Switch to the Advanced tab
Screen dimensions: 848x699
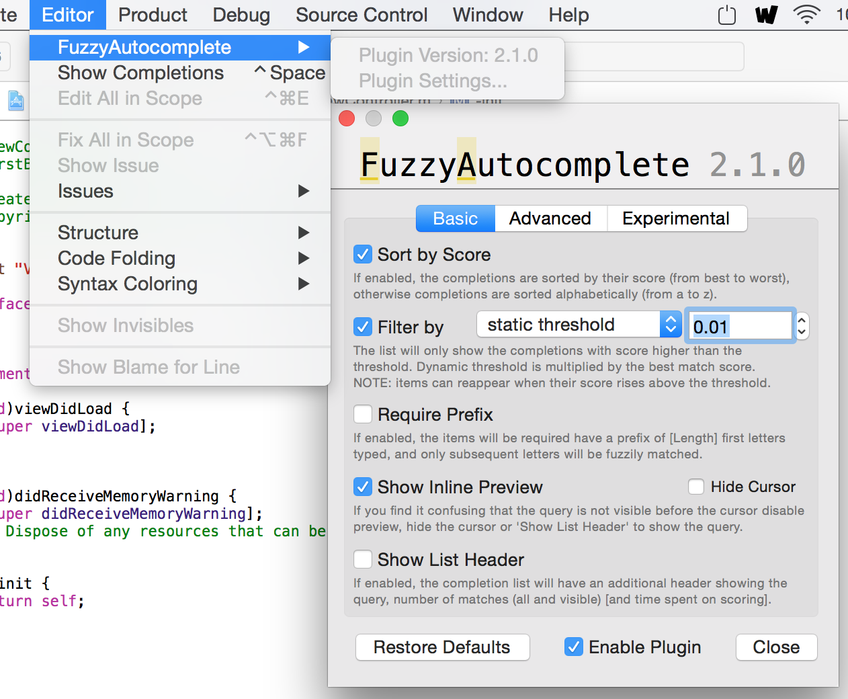pyautogui.click(x=550, y=218)
